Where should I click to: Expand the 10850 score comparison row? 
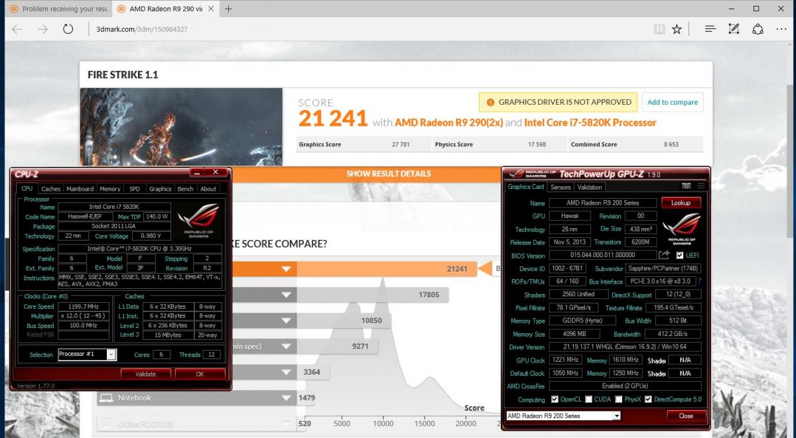pos(286,321)
